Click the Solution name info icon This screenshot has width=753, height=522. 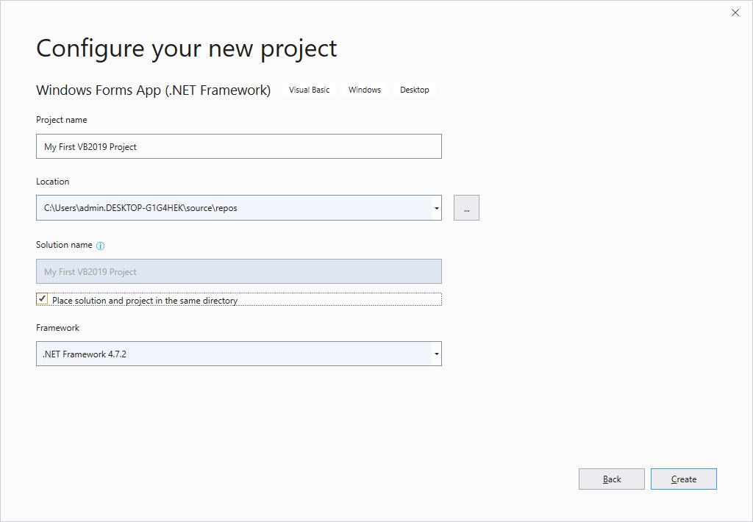[x=100, y=246]
